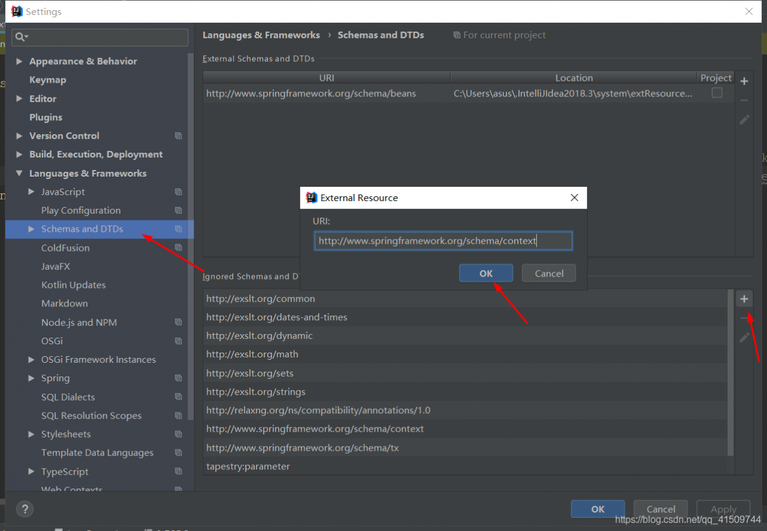Click the project-level icon beside Schemas and DTDs
This screenshot has width=767, height=531.
point(178,229)
